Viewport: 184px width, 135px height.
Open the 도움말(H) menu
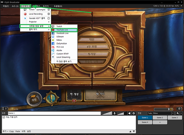(x=58, y=6)
